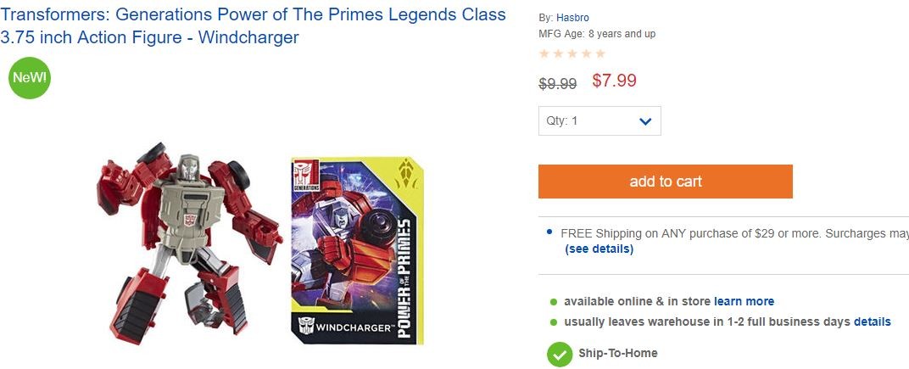
Task: Click the first star in the rating
Action: [545, 53]
